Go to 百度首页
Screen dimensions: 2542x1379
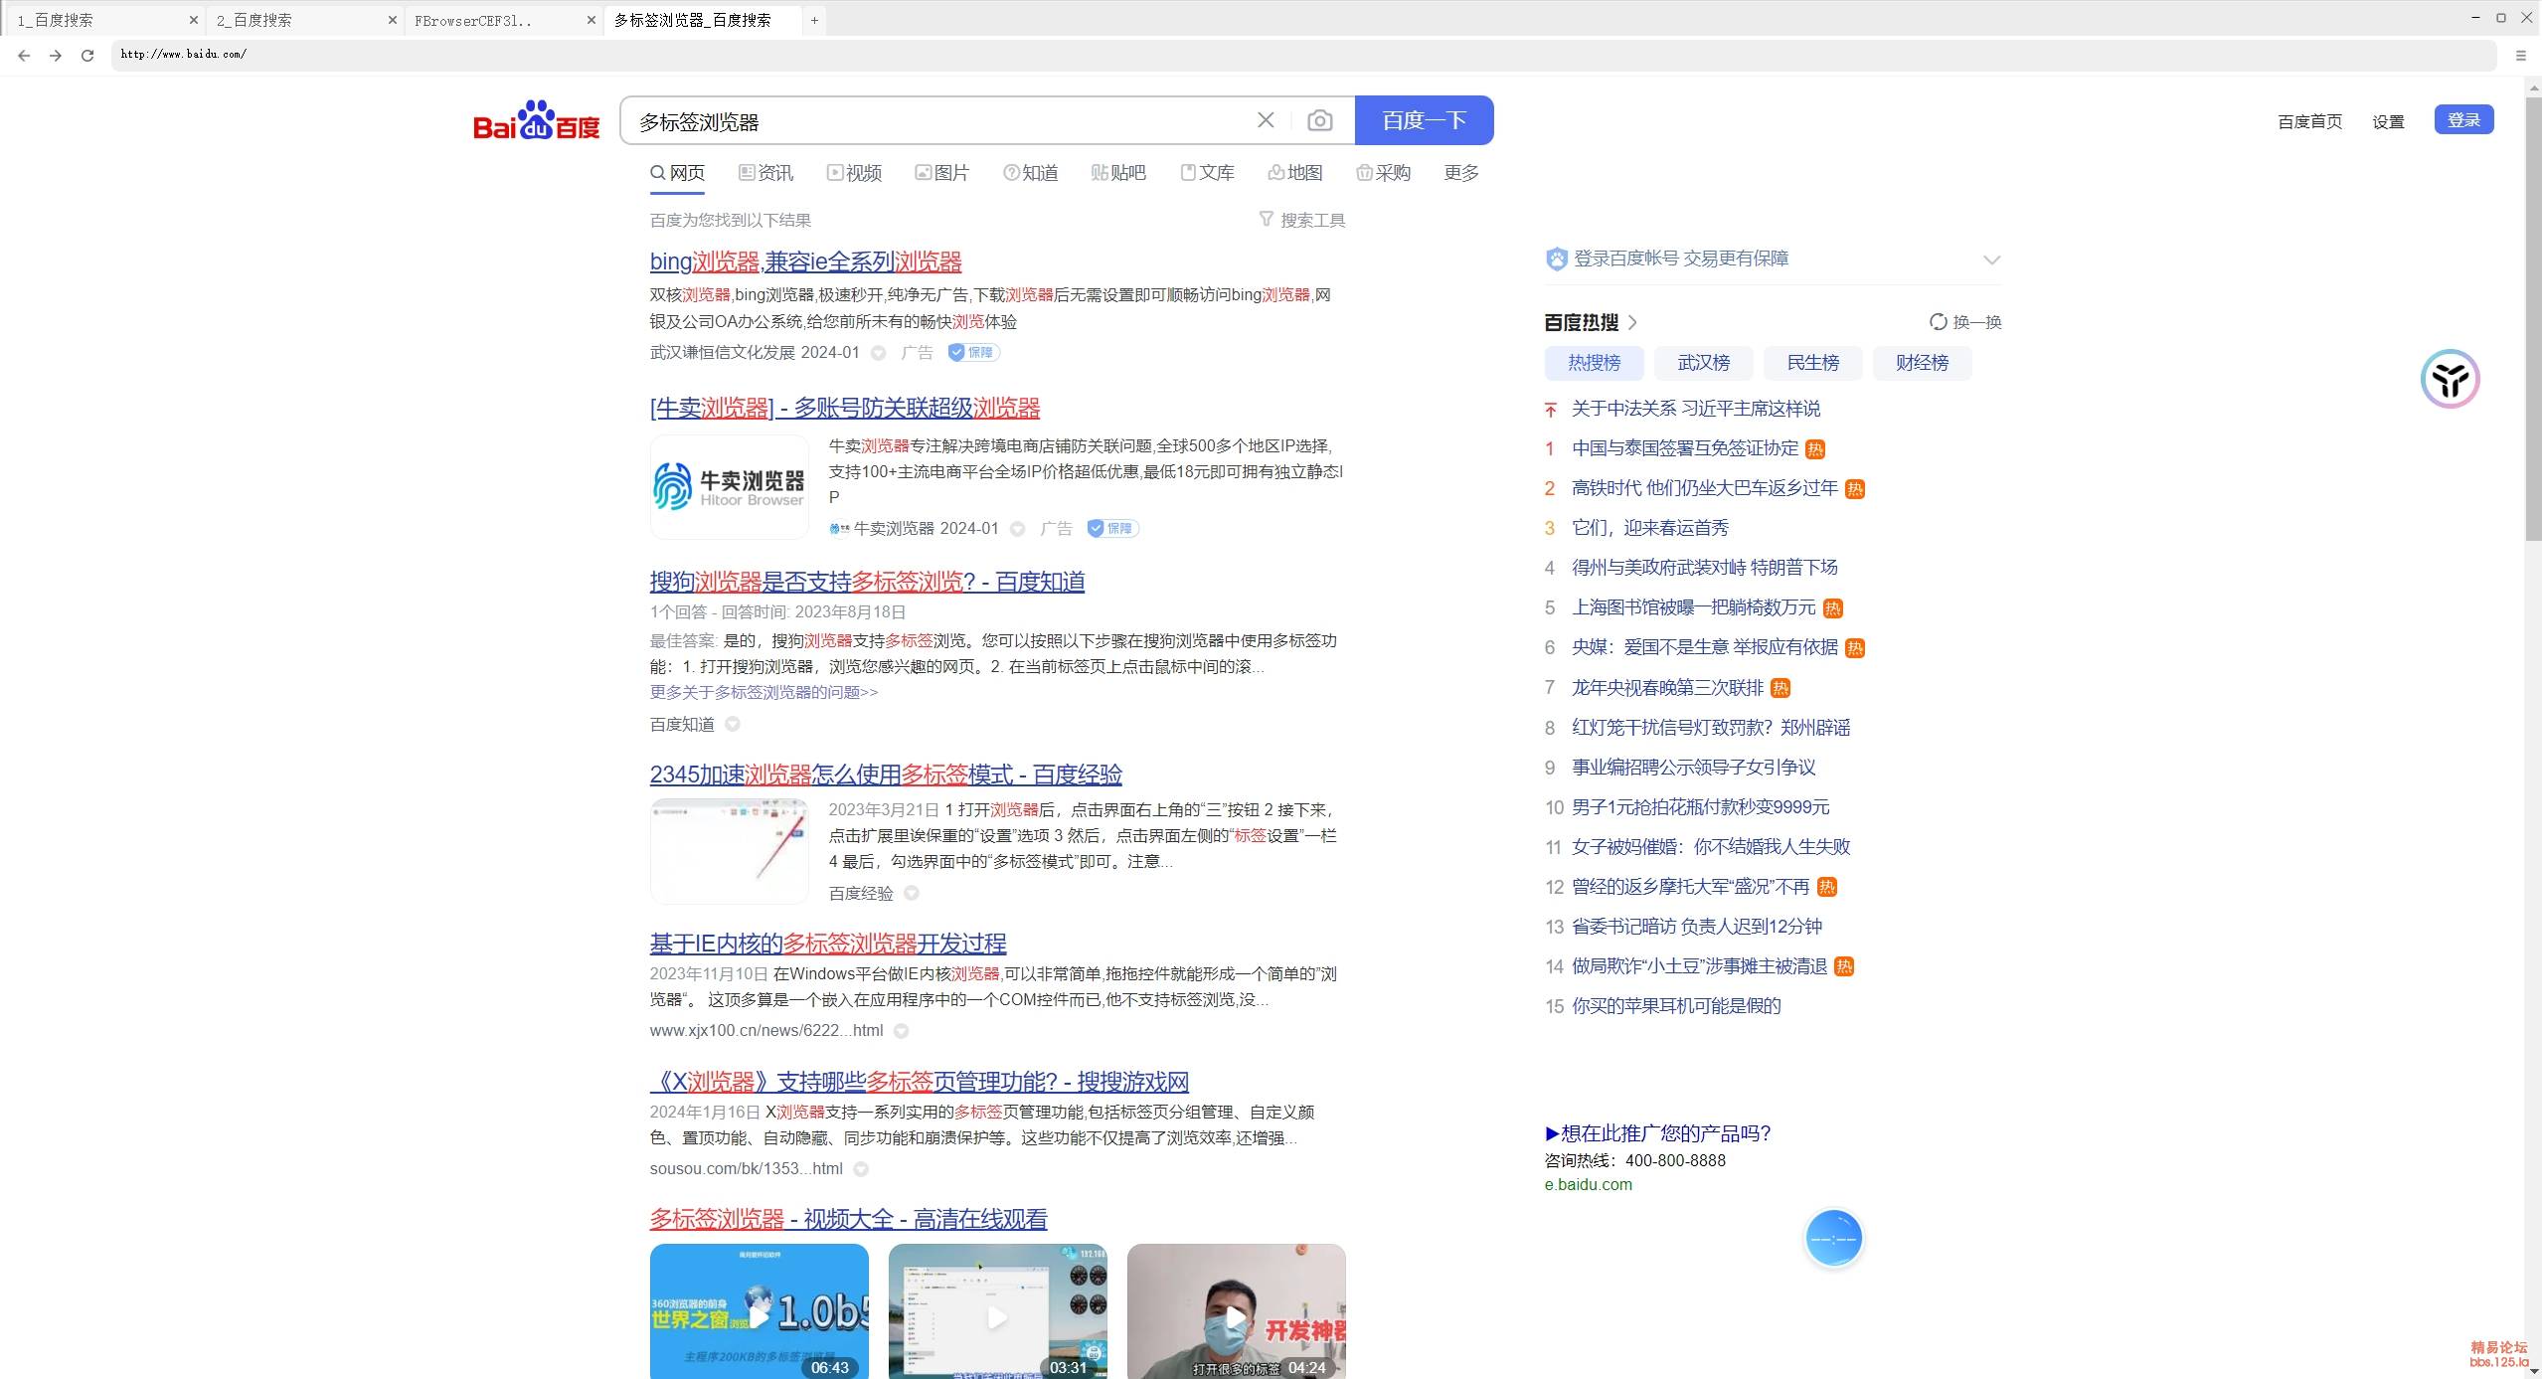click(x=2309, y=122)
